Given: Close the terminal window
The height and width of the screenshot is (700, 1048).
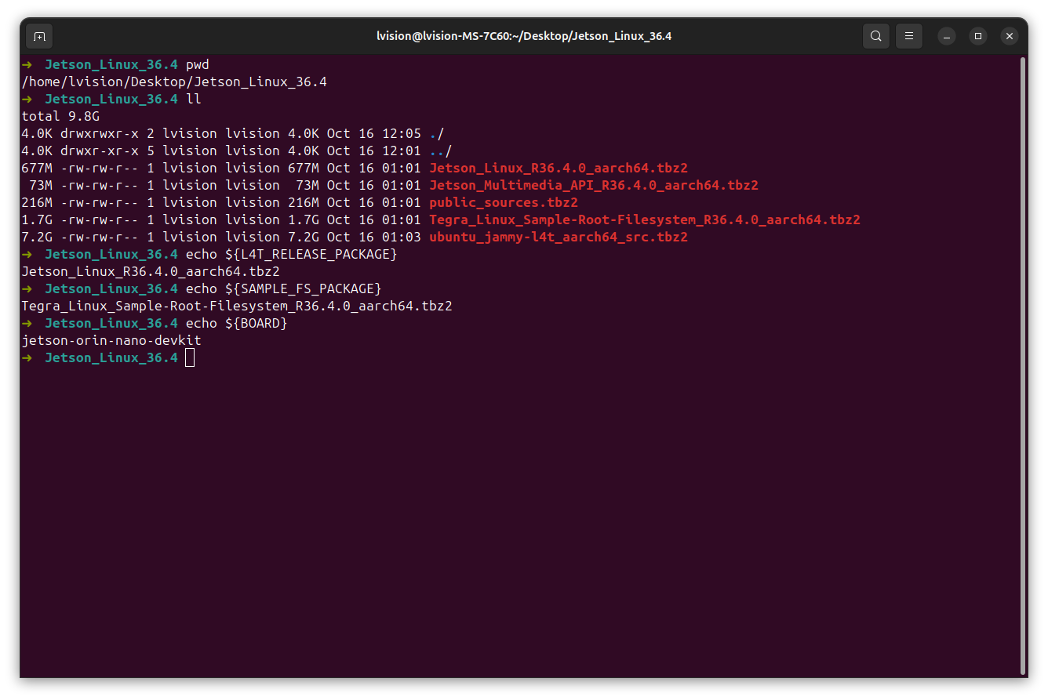Looking at the screenshot, I should click(1010, 36).
